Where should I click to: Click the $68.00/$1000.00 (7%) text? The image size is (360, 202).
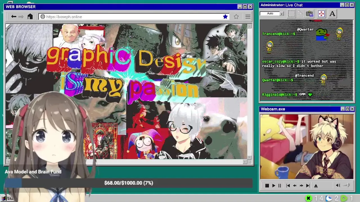tap(129, 183)
